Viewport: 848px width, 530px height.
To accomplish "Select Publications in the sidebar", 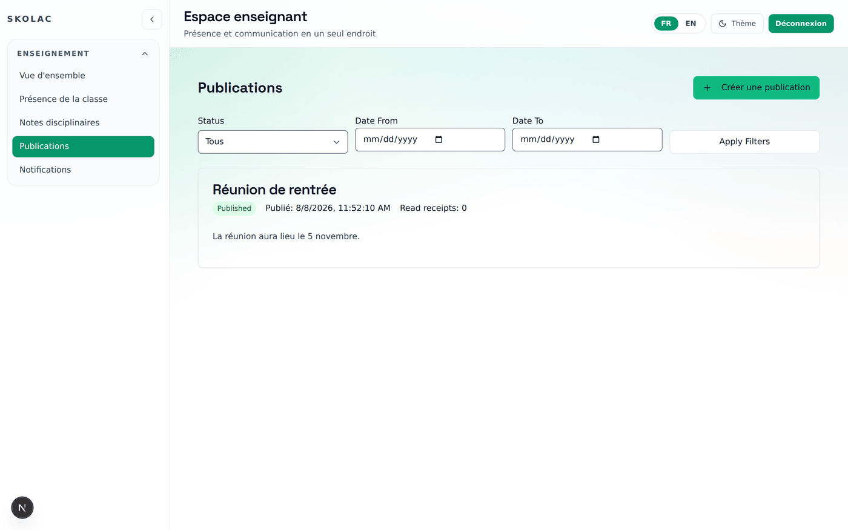I will click(83, 147).
